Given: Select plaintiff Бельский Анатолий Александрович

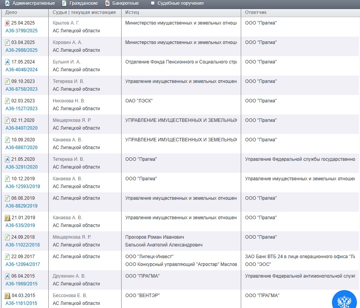Looking at the screenshot, I should [x=164, y=245].
